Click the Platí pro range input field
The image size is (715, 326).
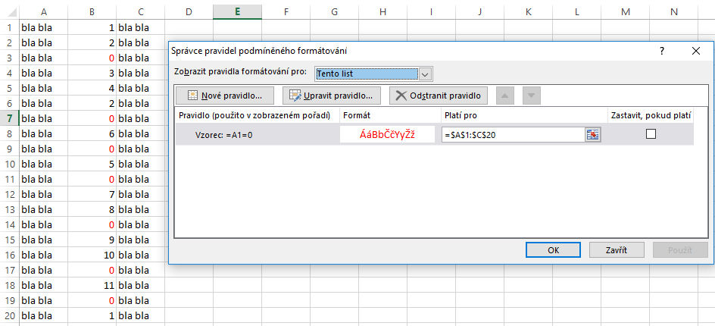click(x=513, y=134)
